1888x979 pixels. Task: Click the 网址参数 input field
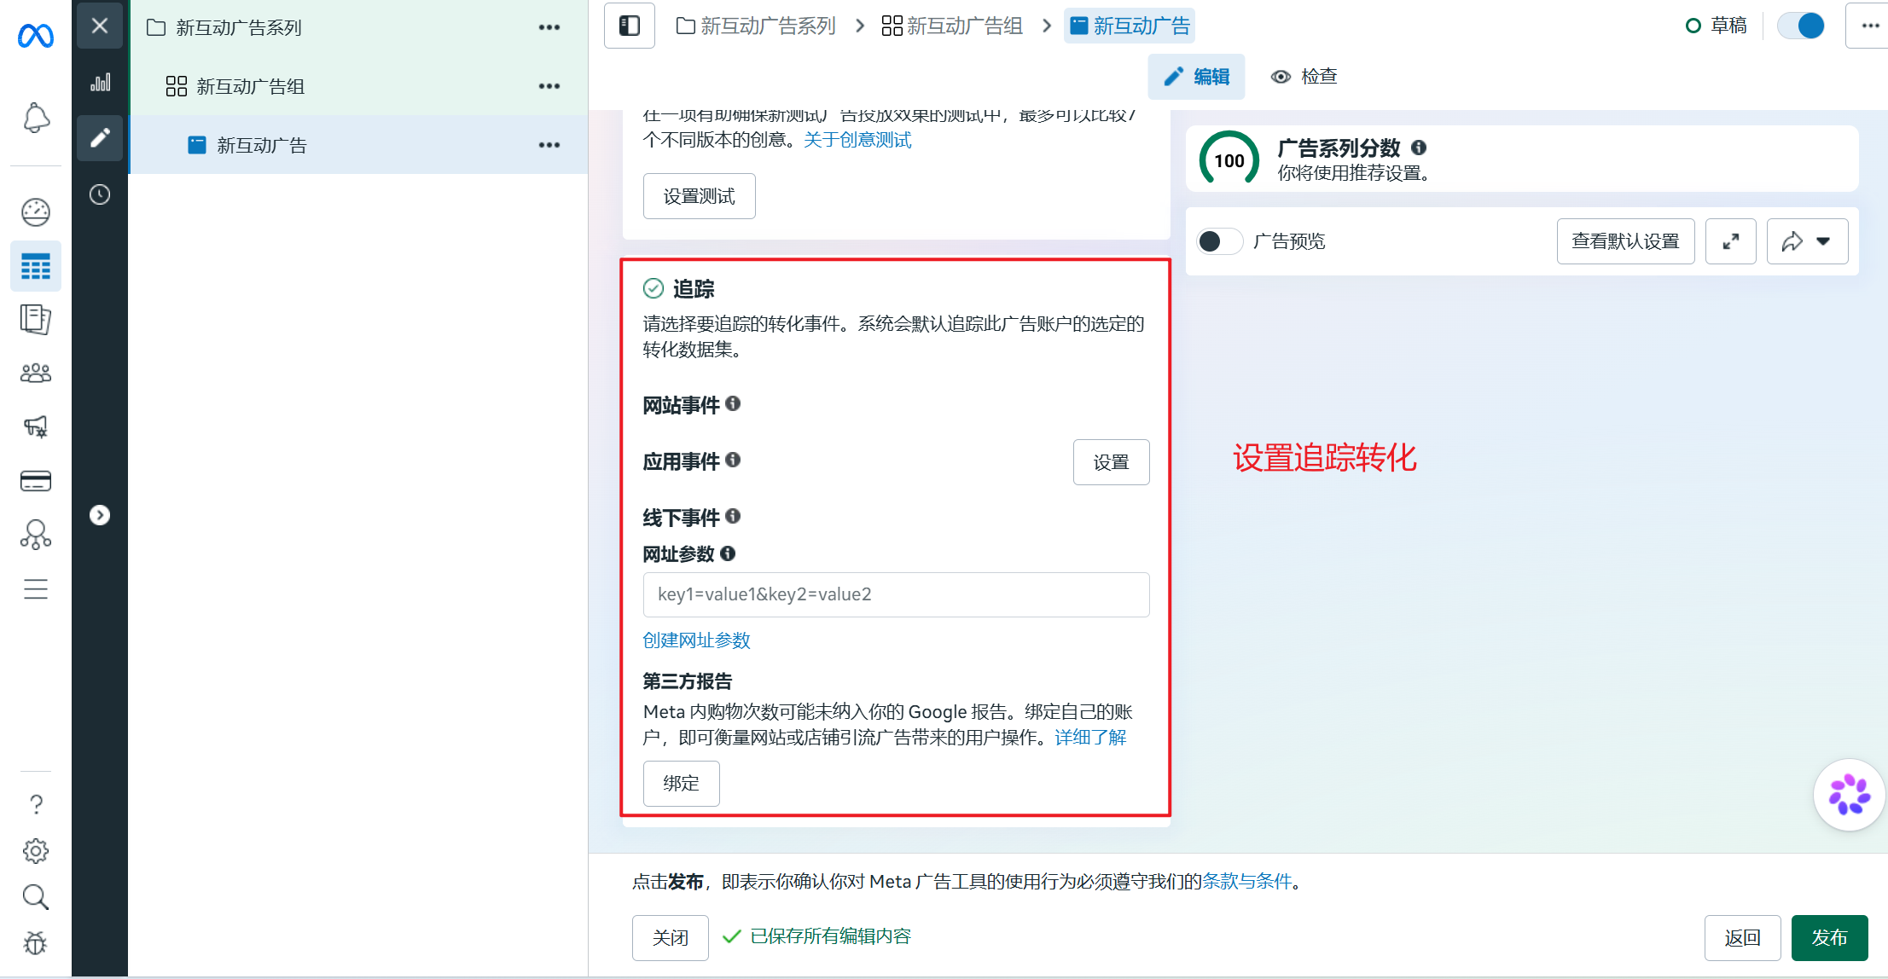point(896,594)
